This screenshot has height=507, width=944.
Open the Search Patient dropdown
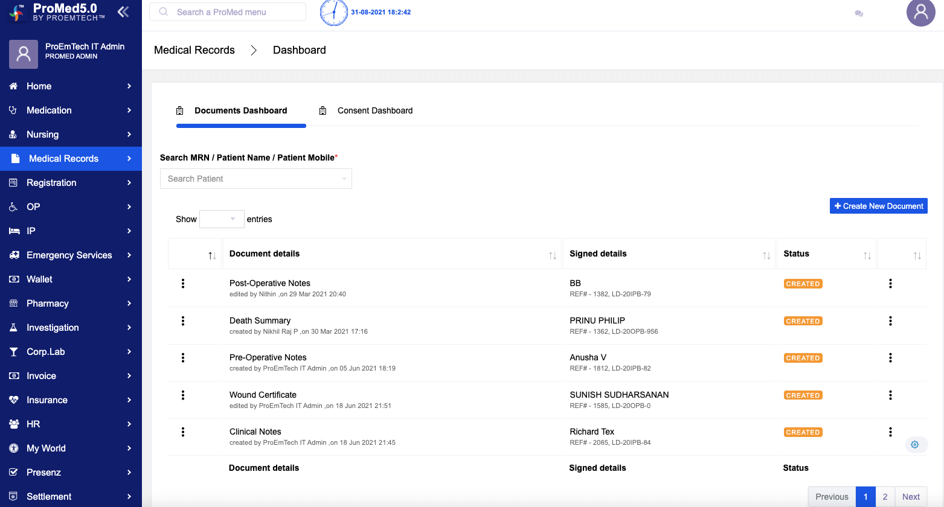[255, 179]
